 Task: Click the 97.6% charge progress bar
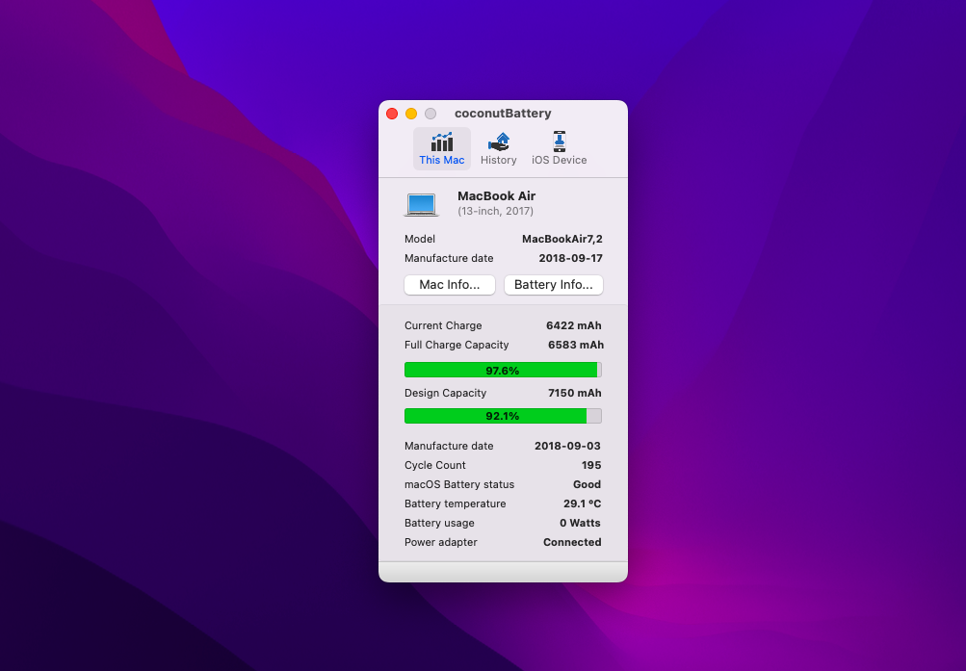click(x=503, y=371)
